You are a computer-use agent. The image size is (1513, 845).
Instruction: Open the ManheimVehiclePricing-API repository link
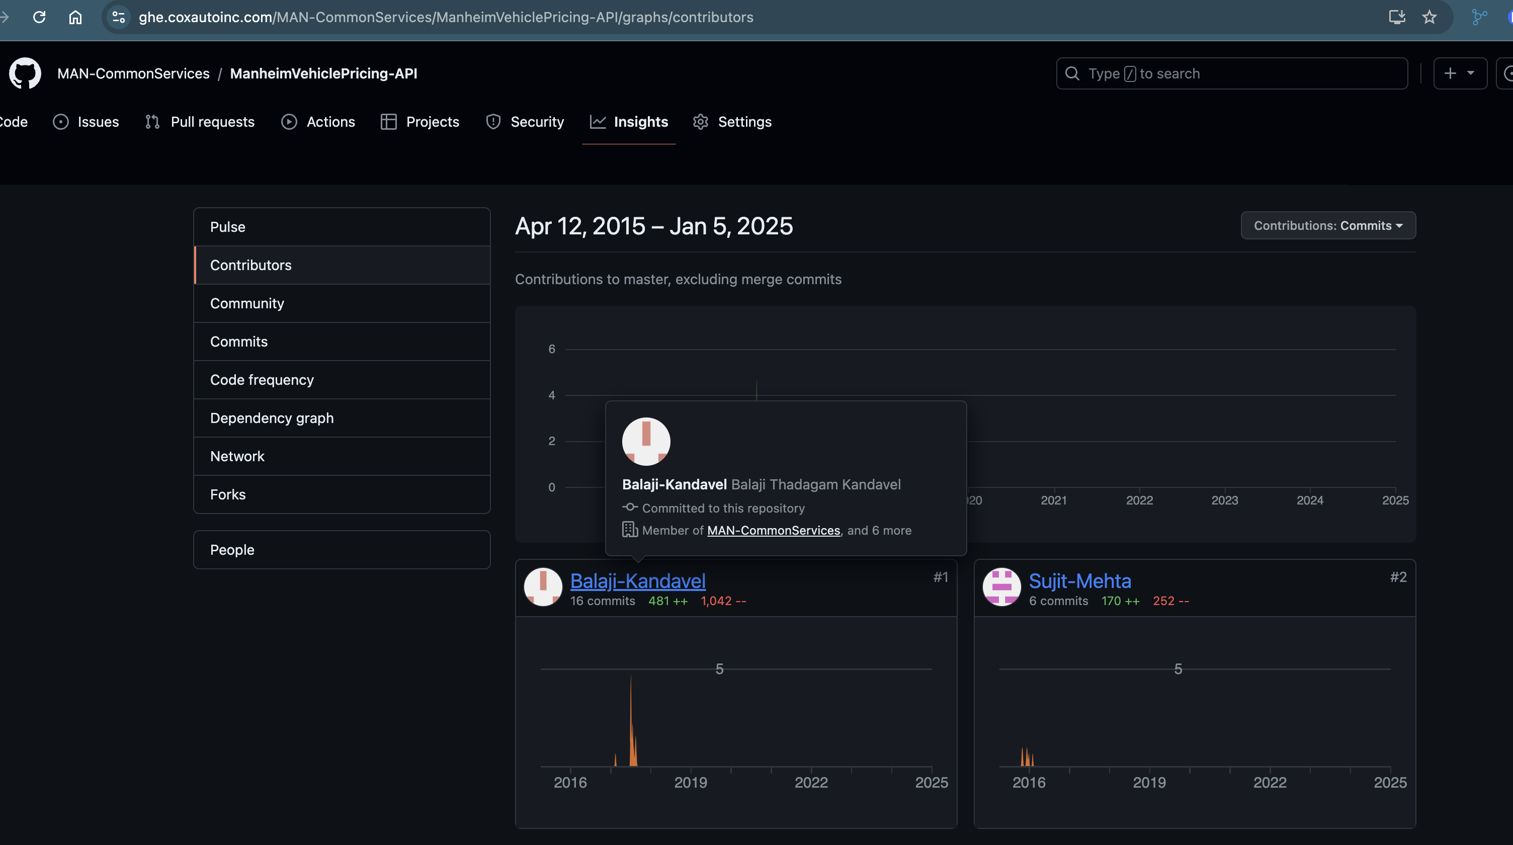tap(323, 73)
